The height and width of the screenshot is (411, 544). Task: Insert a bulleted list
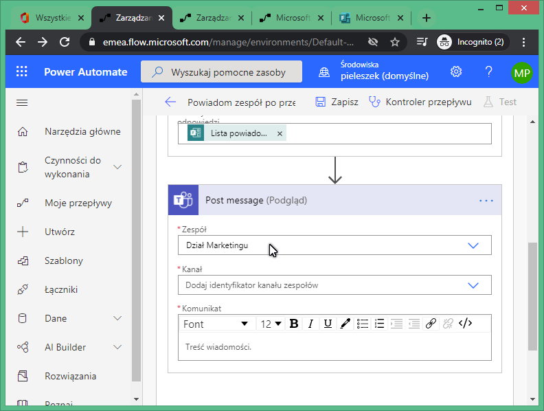tap(363, 324)
